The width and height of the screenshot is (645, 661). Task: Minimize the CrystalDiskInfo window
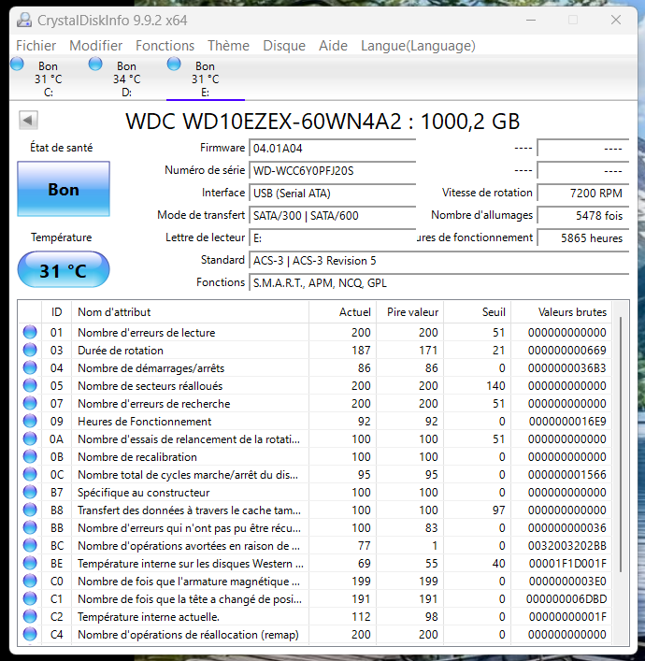(531, 20)
